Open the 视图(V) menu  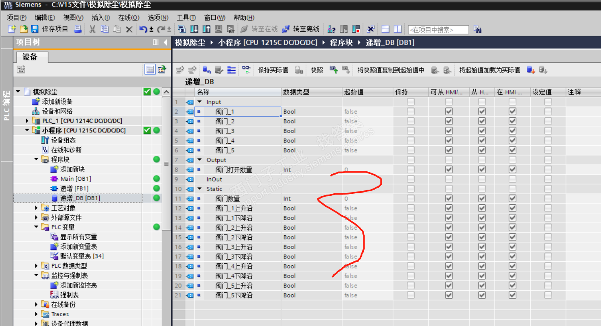[73, 18]
